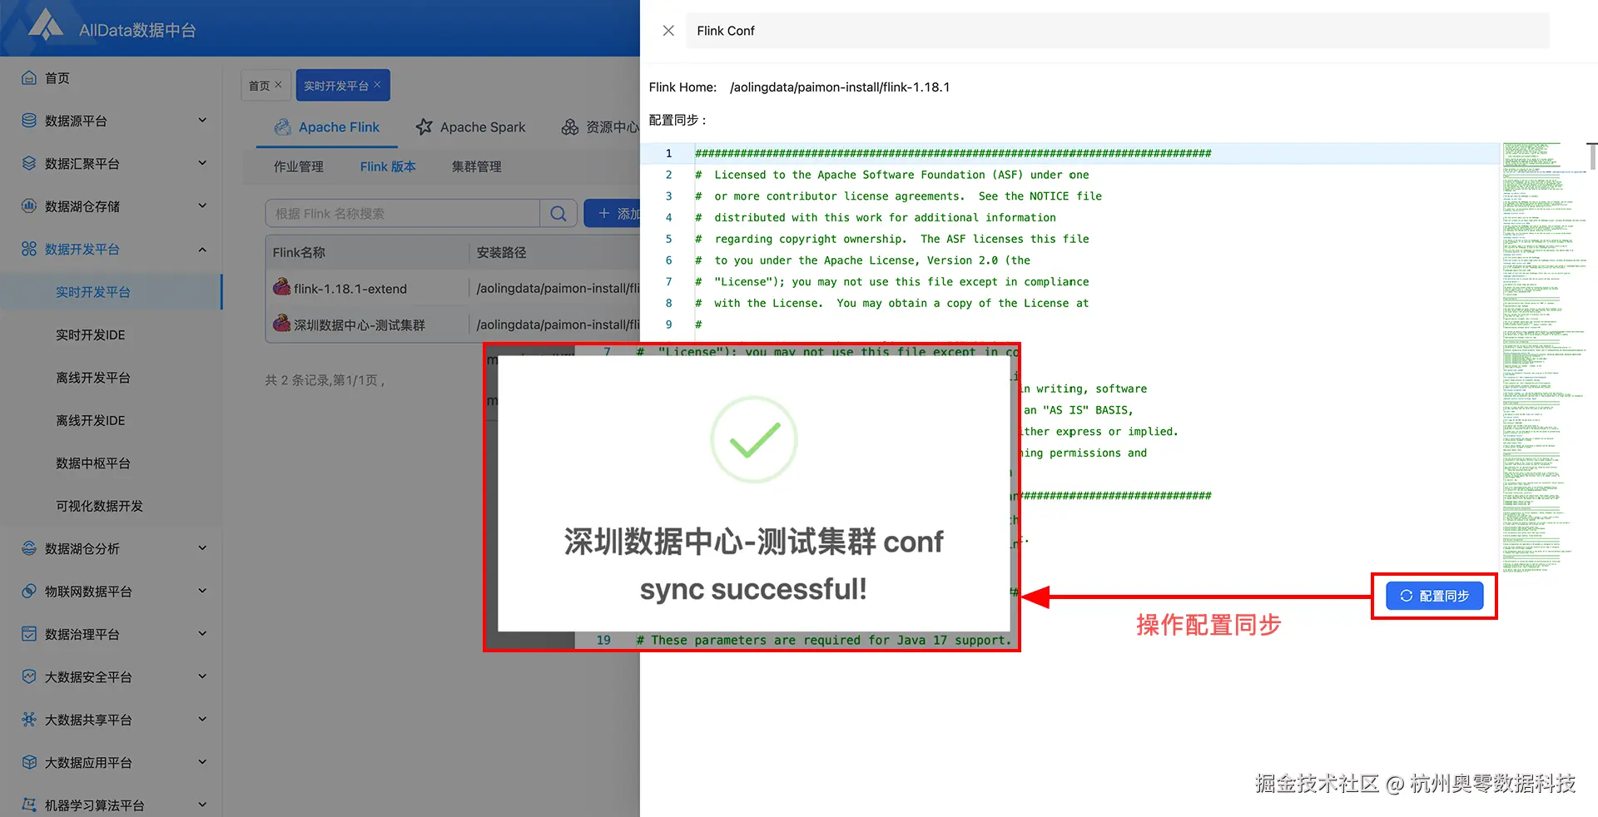Click the 深圳数据中心-测试集群 row Flink icon
1598x817 pixels.
pyautogui.click(x=282, y=323)
